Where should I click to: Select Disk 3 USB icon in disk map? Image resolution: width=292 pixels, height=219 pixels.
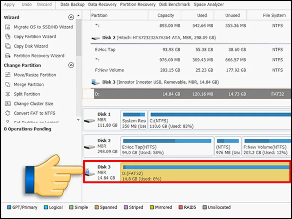coord(90,172)
